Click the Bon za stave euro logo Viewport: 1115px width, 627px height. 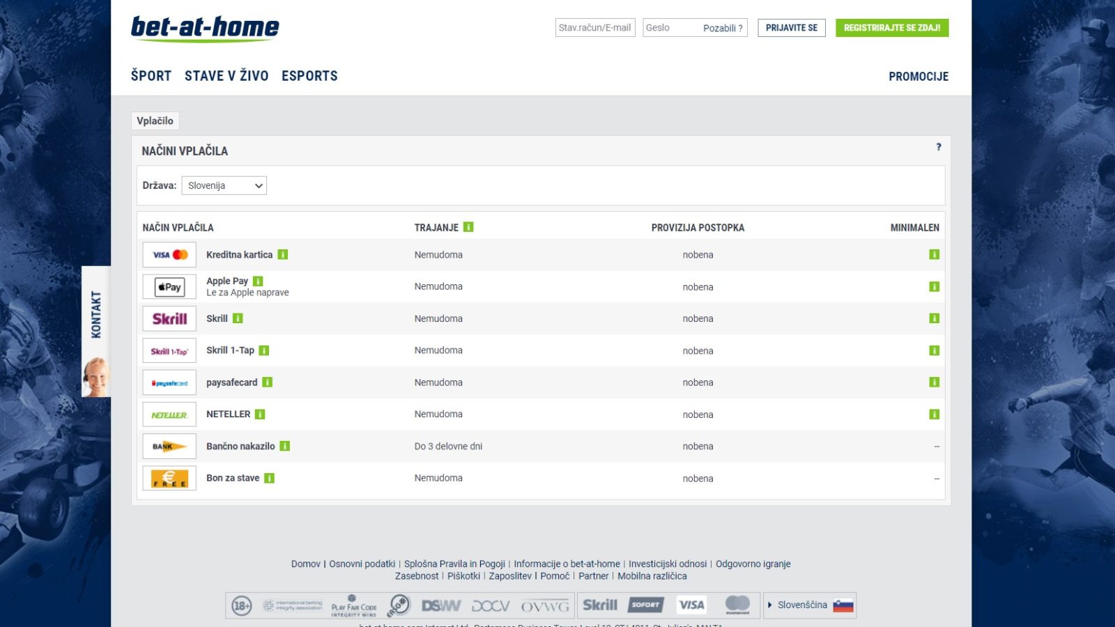click(x=169, y=479)
